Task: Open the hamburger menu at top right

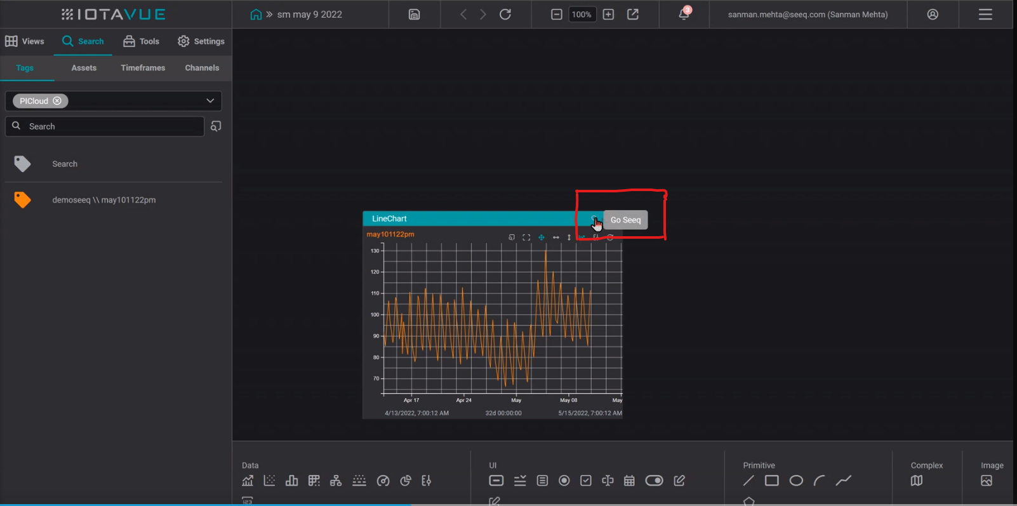Action: (x=985, y=14)
